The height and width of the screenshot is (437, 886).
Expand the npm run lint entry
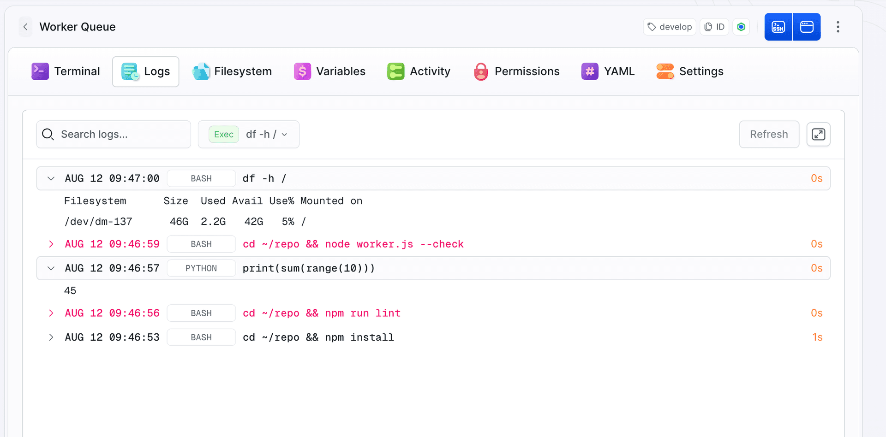coord(51,313)
